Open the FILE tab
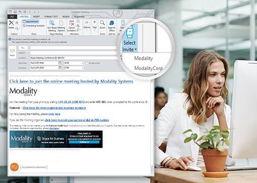257x183 pixels. point(12,17)
